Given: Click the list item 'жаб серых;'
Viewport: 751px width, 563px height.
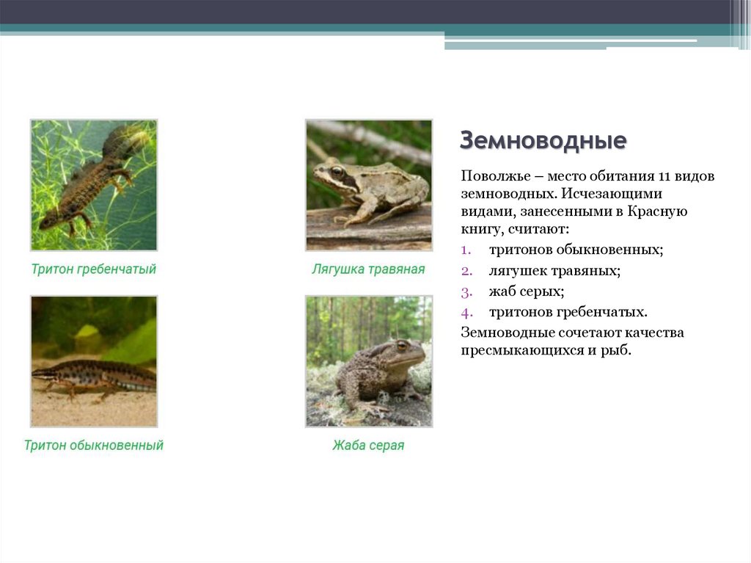Looking at the screenshot, I should [527, 291].
